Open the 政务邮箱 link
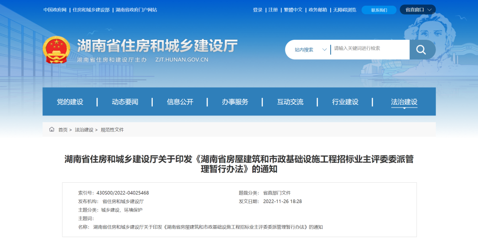This screenshot has width=478, height=238. [318, 10]
